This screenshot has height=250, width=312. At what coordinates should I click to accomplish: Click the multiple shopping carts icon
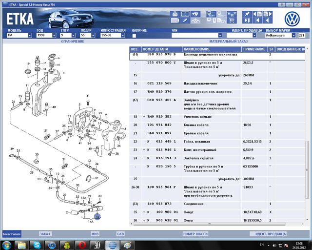(232, 14)
